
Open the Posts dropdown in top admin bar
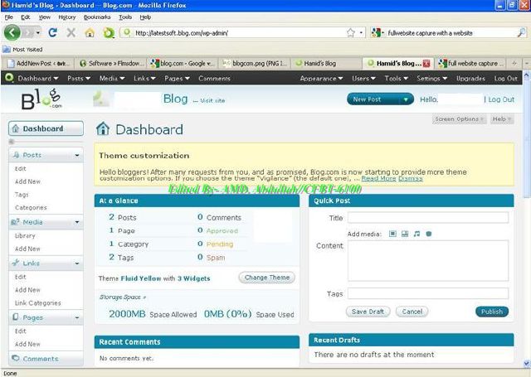click(79, 79)
